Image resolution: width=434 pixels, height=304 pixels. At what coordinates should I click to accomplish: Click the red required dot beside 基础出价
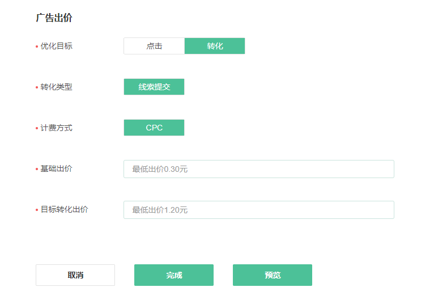(x=37, y=169)
